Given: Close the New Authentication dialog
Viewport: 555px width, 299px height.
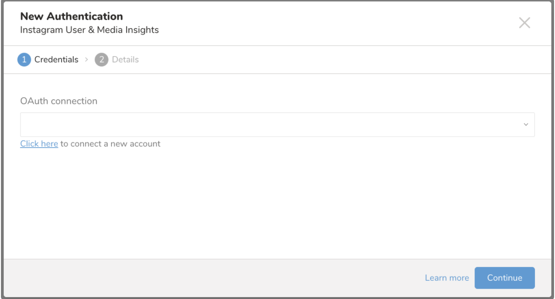Looking at the screenshot, I should point(524,23).
